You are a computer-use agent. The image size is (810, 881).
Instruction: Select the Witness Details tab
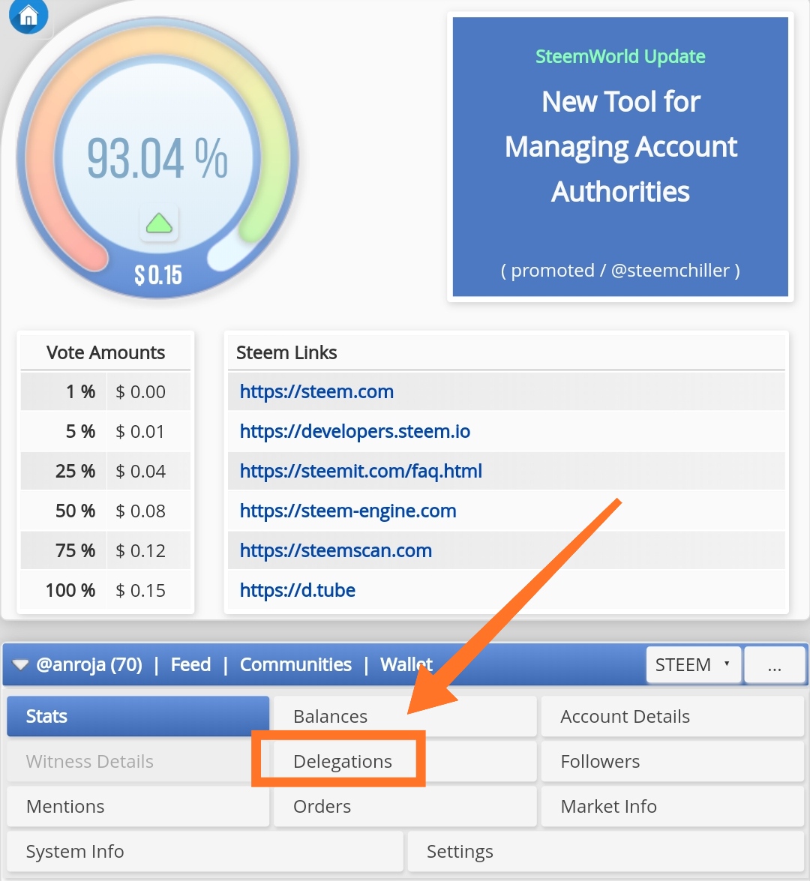coord(138,761)
